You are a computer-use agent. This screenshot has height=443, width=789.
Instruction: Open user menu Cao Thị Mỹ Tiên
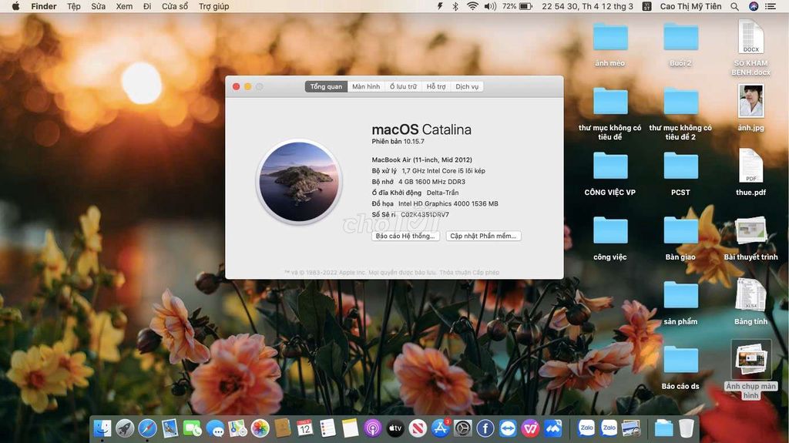tap(690, 6)
